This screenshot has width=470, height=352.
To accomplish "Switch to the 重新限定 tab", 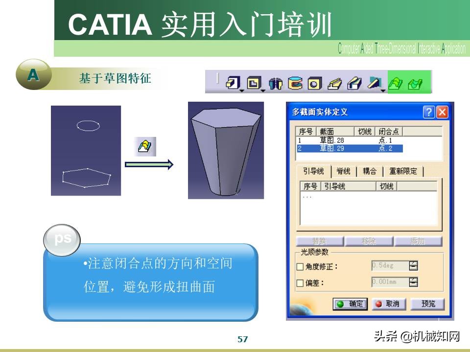I will pyautogui.click(x=403, y=171).
